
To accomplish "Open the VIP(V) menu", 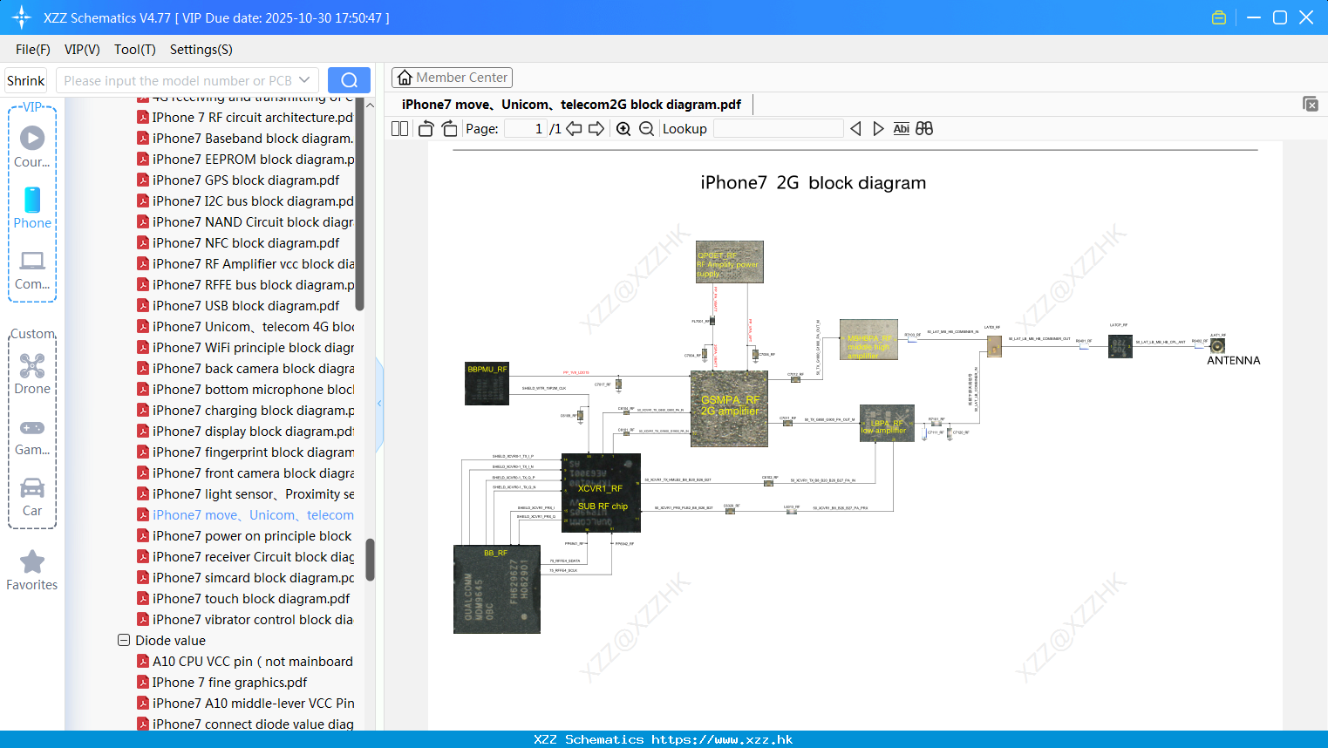I will 82,50.
